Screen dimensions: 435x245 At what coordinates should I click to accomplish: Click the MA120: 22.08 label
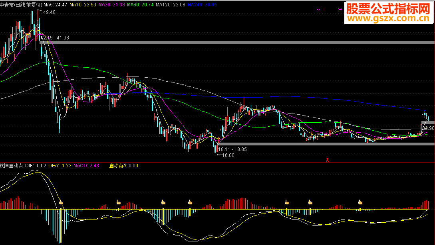click(x=171, y=5)
